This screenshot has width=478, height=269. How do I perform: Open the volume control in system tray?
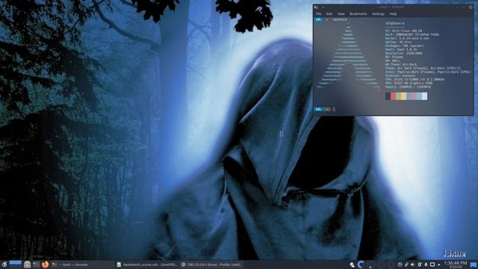[x=412, y=265]
